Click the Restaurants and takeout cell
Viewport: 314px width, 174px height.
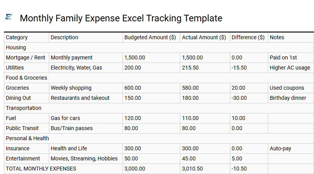click(x=86, y=98)
